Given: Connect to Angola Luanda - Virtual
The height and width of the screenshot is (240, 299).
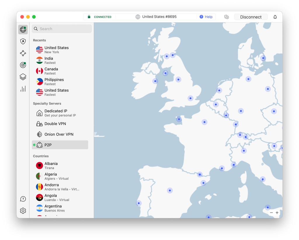Looking at the screenshot, I should (60, 198).
